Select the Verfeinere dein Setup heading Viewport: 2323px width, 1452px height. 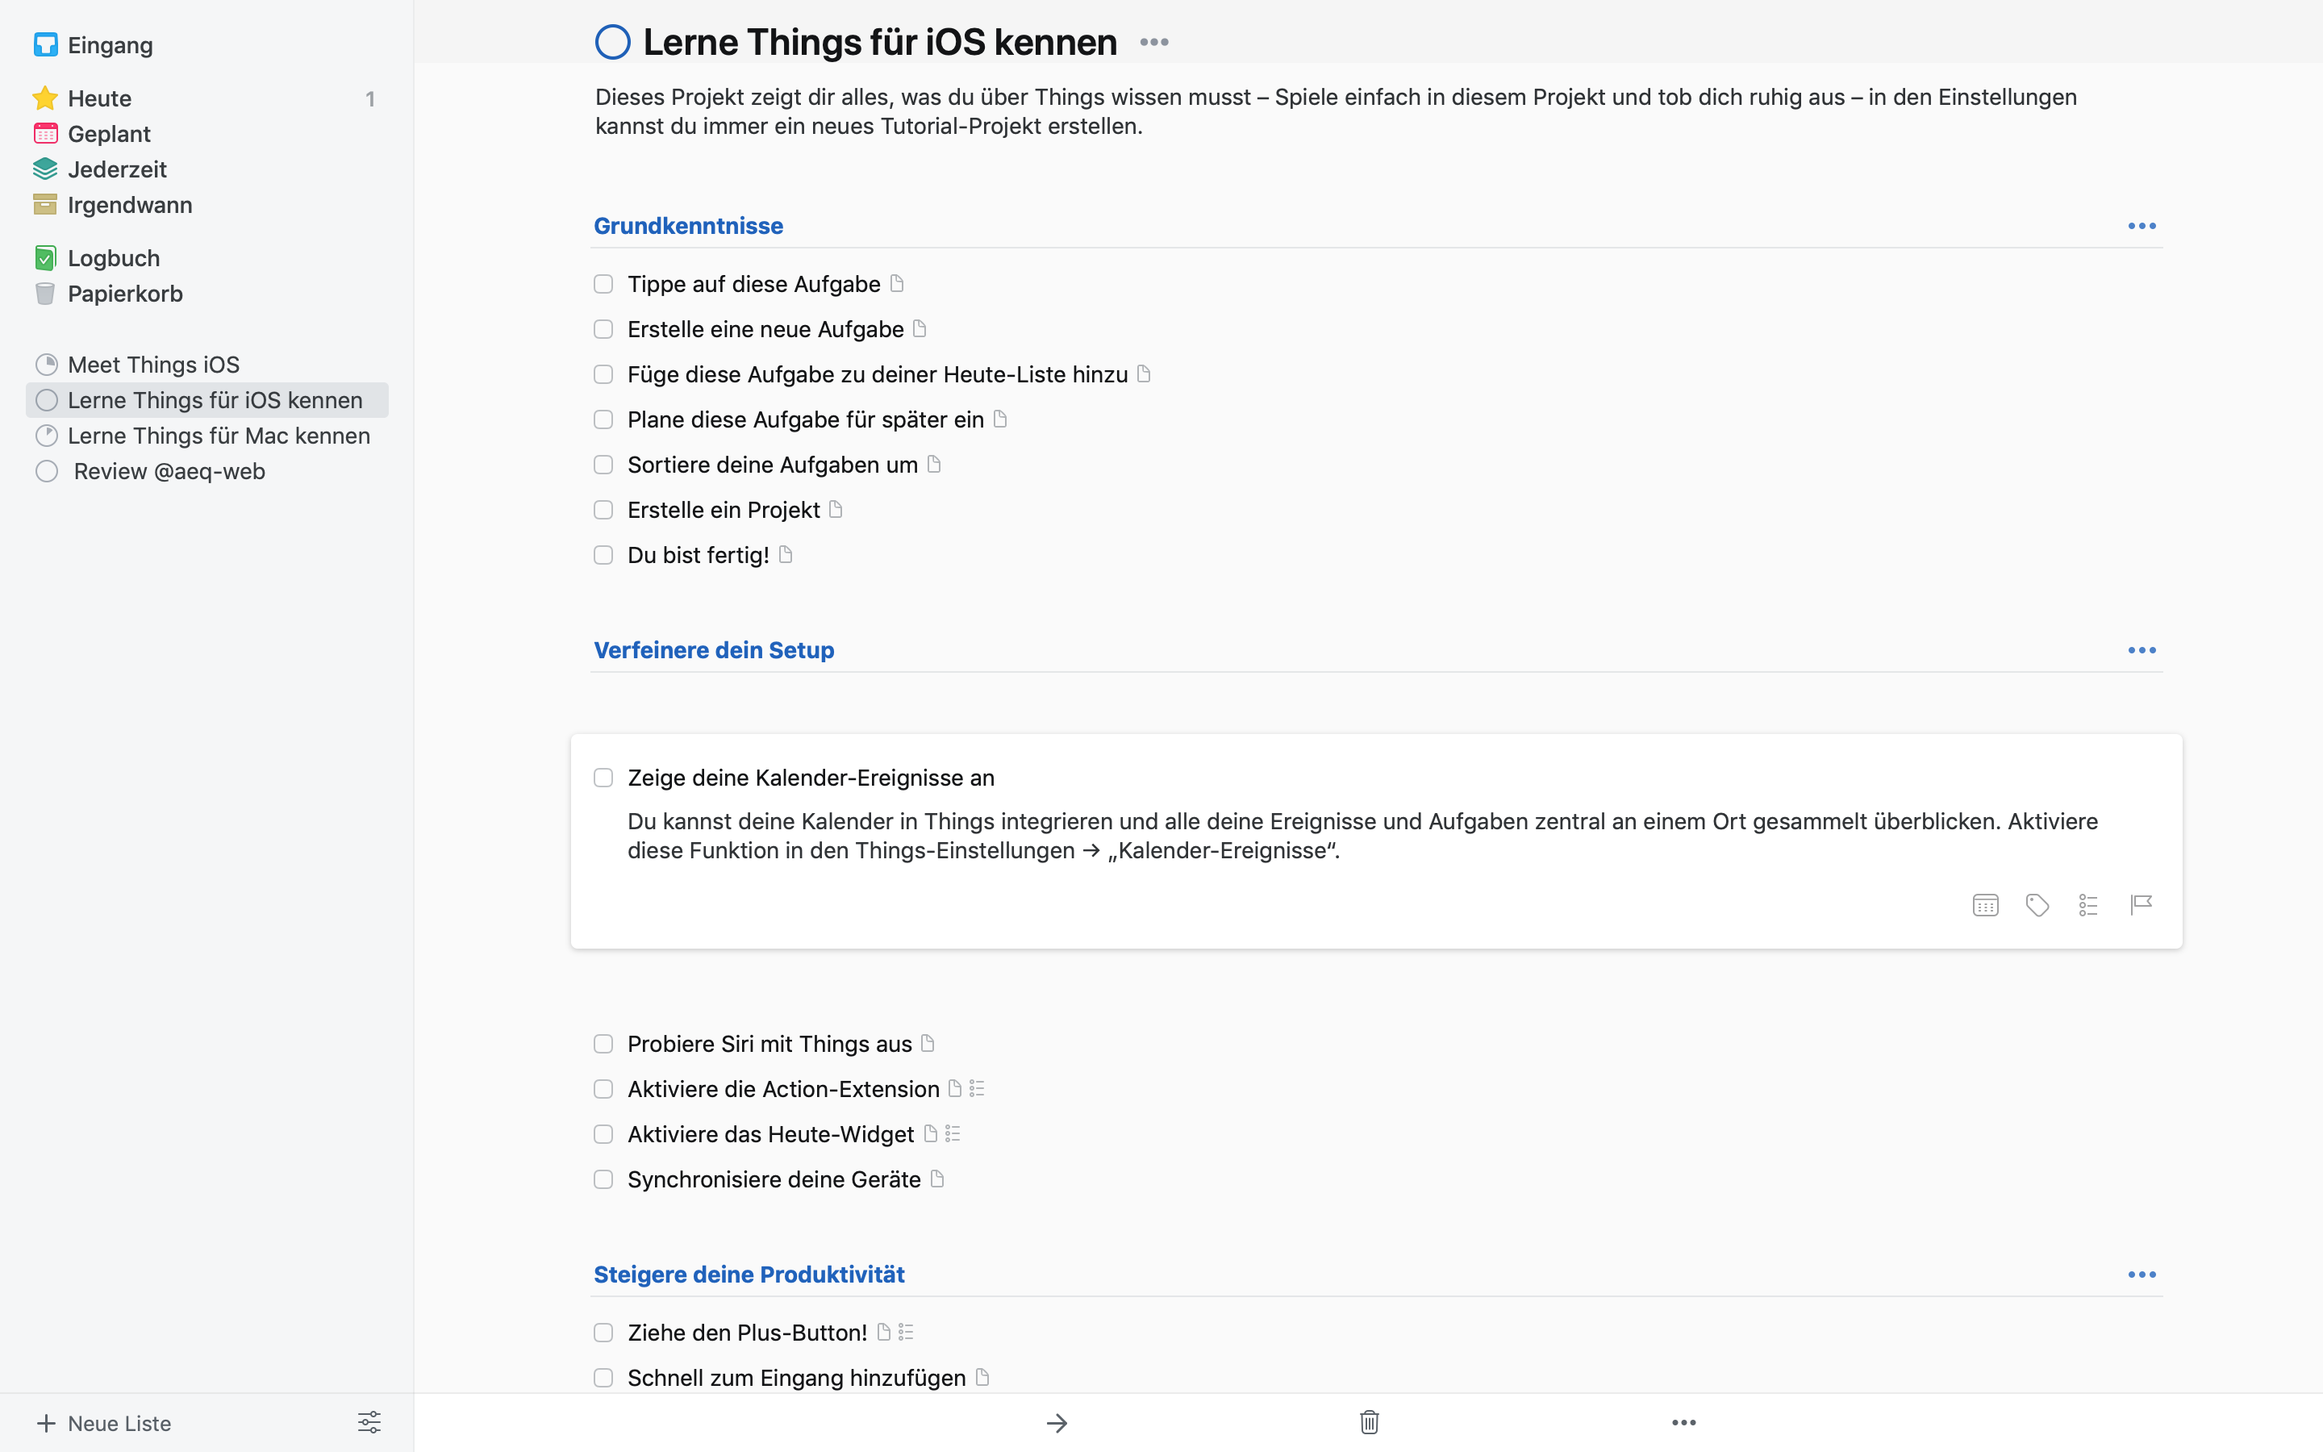(713, 650)
